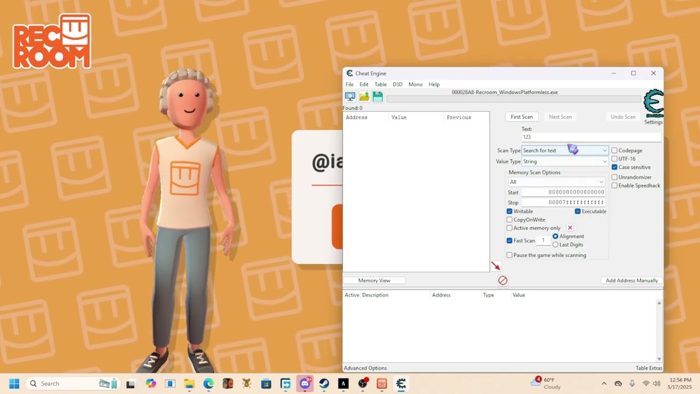Open File Explorer from taskbar
The height and width of the screenshot is (394, 700).
tap(189, 384)
